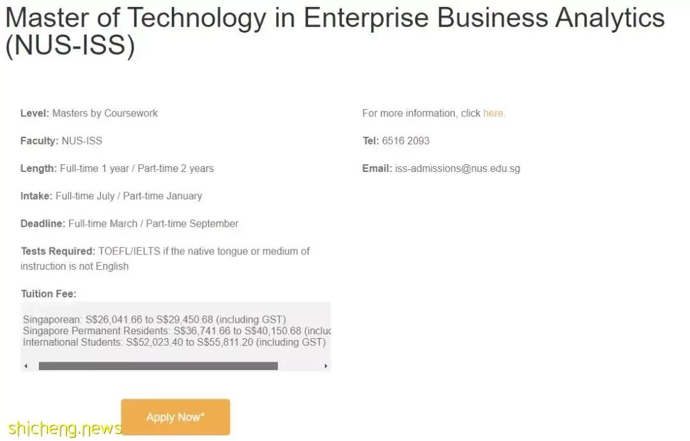The image size is (690, 441).
Task: Click the Tests Required TOEFL/IELTS text
Action: click(165, 259)
